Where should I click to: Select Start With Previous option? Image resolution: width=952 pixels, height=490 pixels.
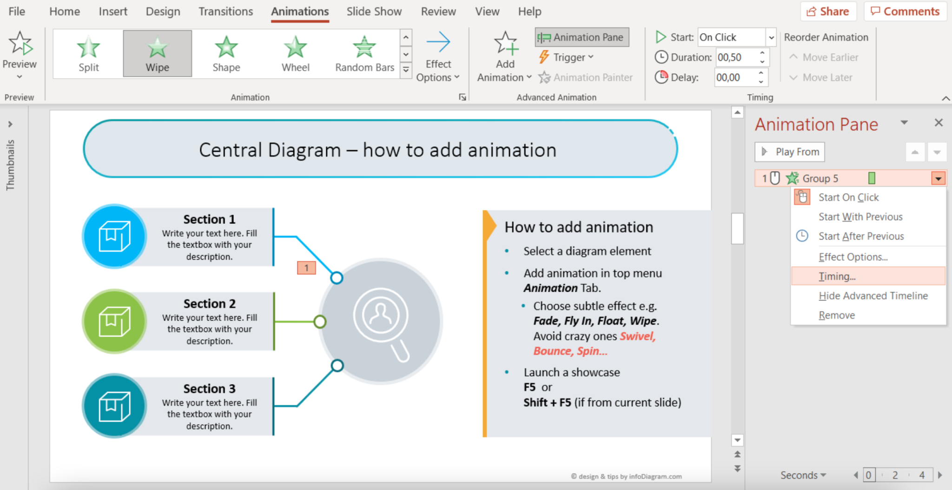[x=860, y=216]
